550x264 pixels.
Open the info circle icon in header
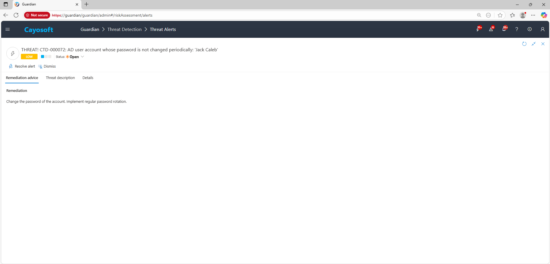[530, 29]
